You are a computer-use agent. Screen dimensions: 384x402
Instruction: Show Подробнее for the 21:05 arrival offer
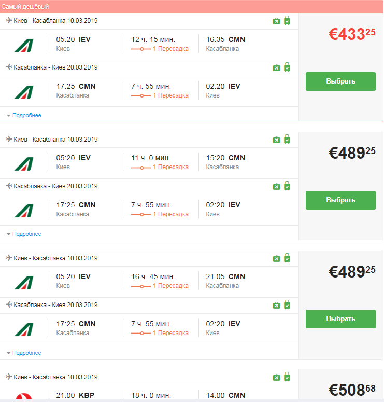click(x=26, y=353)
